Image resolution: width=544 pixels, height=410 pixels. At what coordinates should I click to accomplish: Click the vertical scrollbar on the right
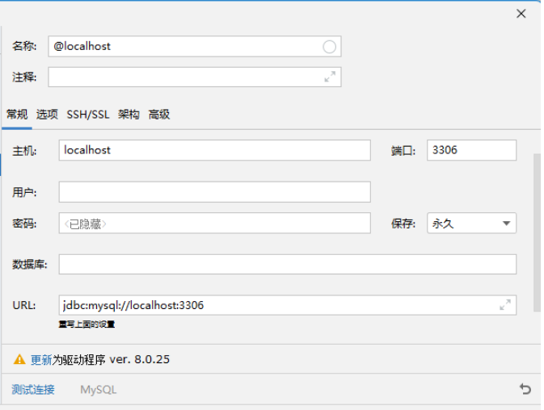pyautogui.click(x=537, y=232)
